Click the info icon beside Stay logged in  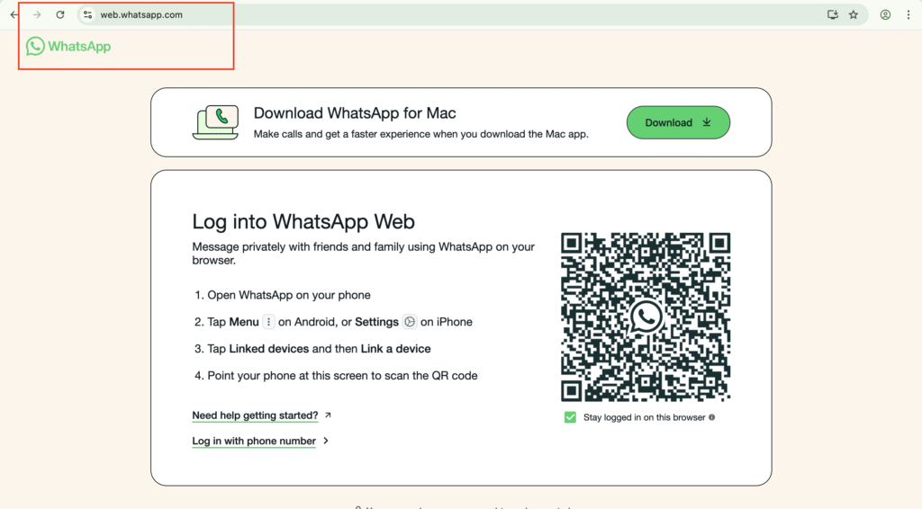711,417
